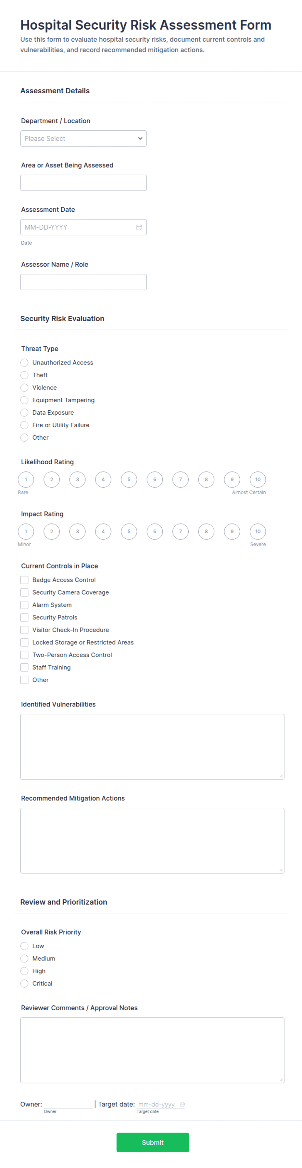Screen dimensions: 302x1168
Task: Check Security Camera Coverage
Action: coord(24,592)
